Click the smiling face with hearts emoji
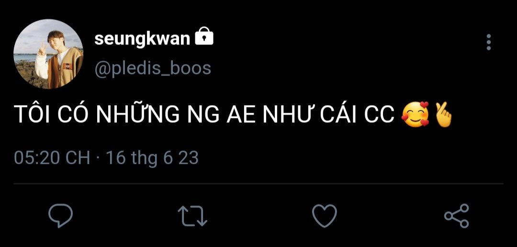The height and width of the screenshot is (247, 517). click(416, 114)
